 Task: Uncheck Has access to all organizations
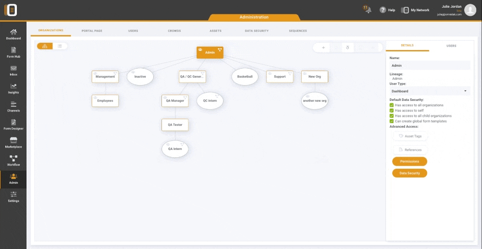[392, 105]
